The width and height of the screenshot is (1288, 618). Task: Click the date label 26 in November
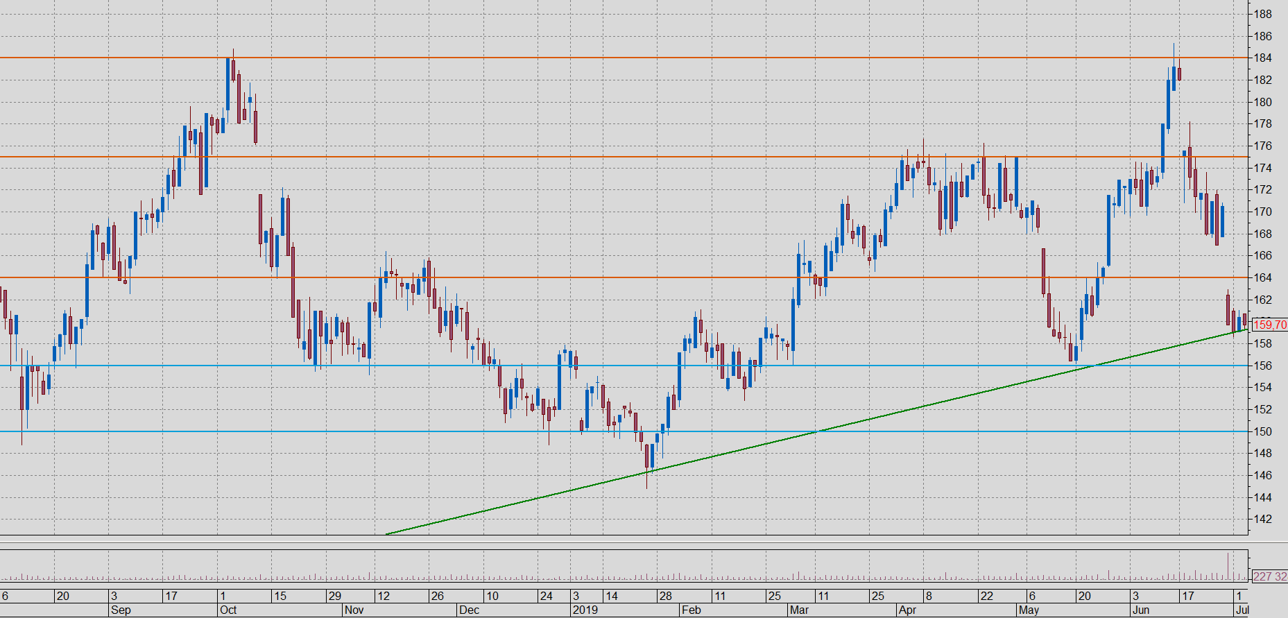437,596
